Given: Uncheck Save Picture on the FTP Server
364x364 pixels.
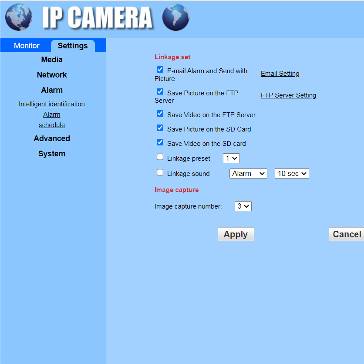Looking at the screenshot, I should point(160,91).
